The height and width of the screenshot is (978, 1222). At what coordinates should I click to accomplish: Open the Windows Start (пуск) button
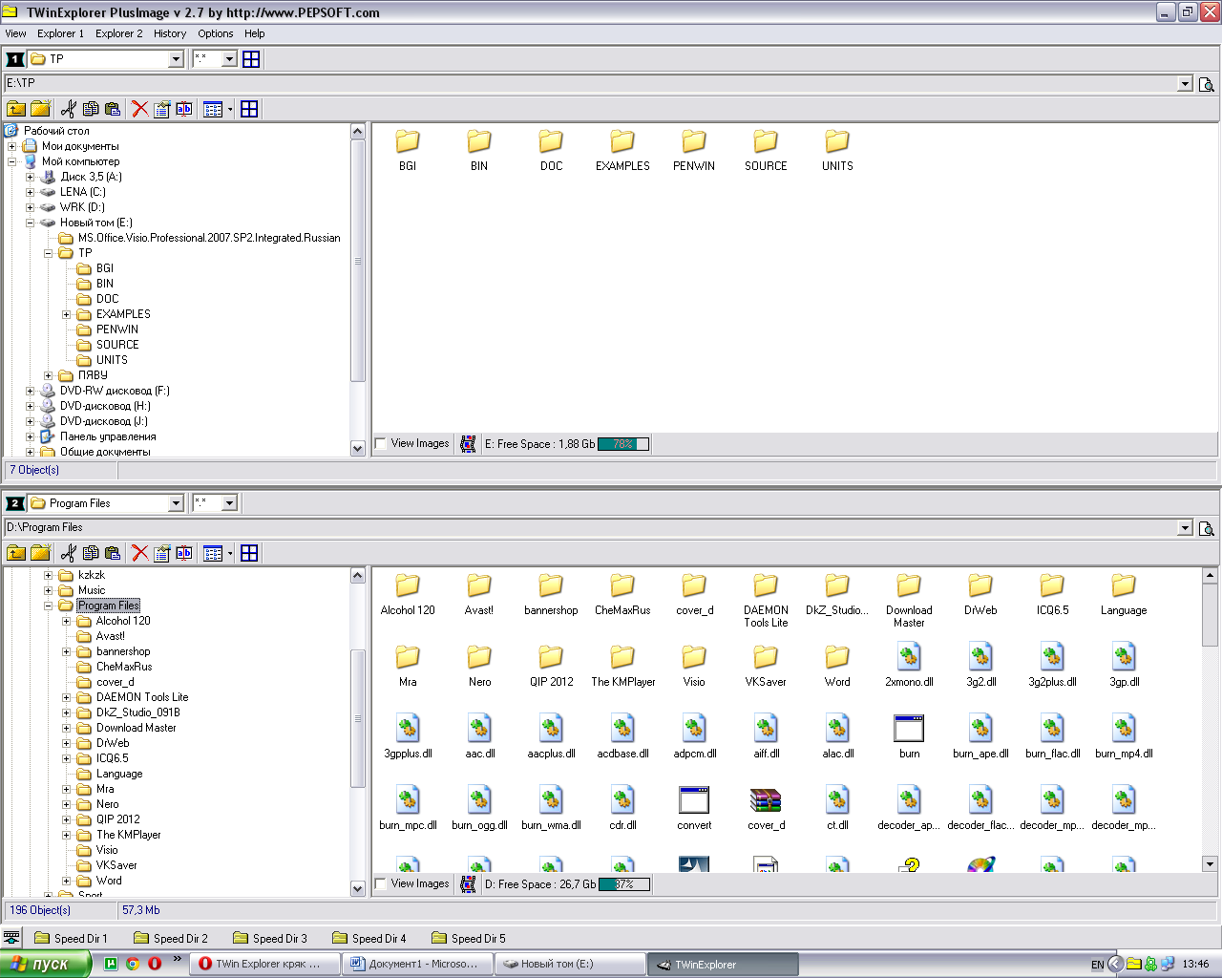pos(45,964)
